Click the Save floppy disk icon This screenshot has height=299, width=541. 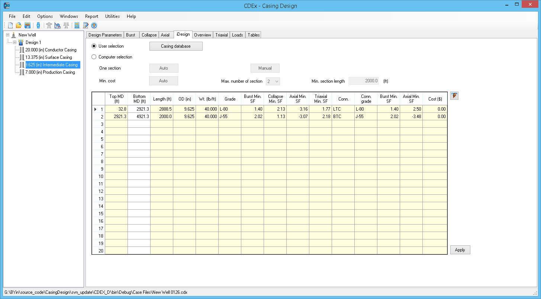27,25
